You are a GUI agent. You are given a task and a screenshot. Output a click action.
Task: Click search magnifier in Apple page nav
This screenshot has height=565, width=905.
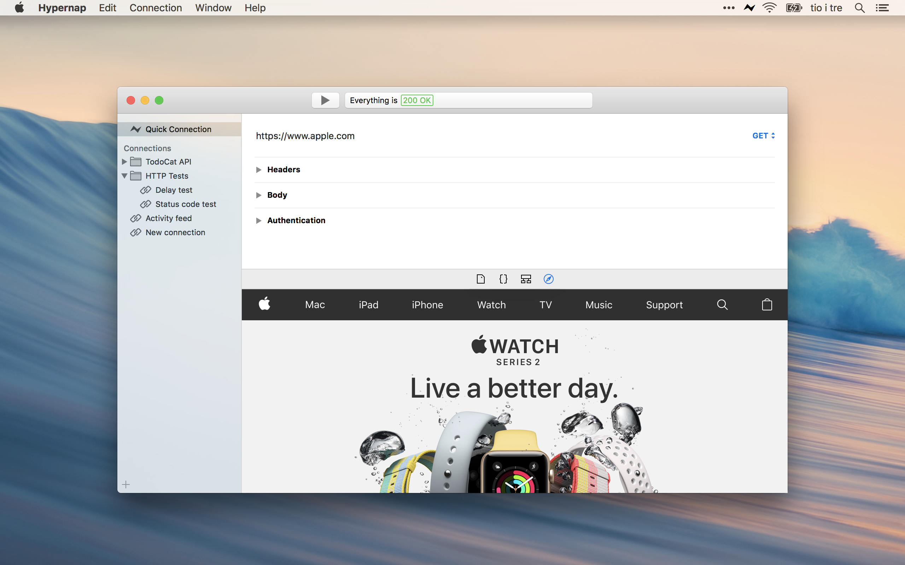coord(722,305)
